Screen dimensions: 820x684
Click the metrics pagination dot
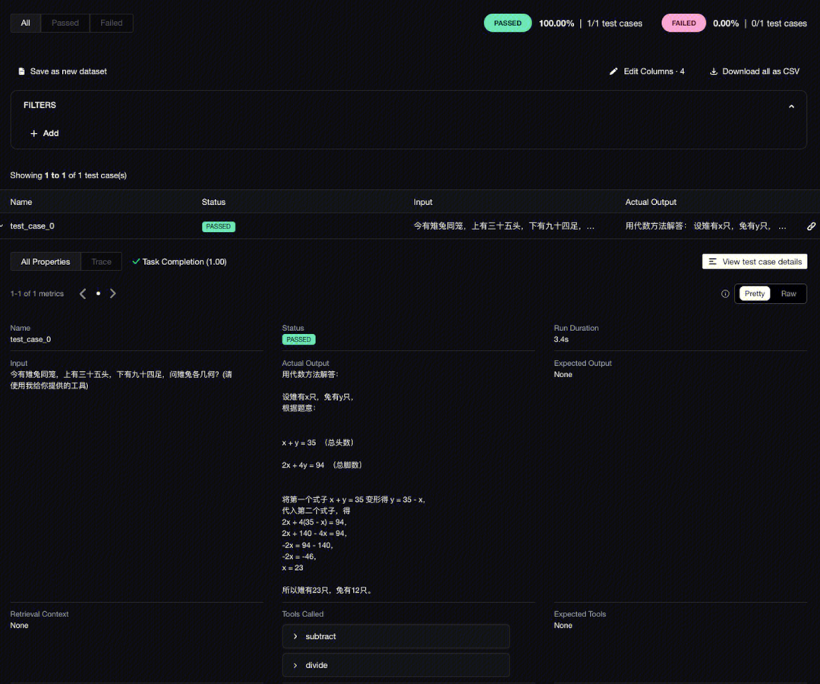[98, 294]
